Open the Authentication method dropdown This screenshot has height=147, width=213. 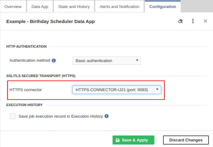tap(106, 61)
